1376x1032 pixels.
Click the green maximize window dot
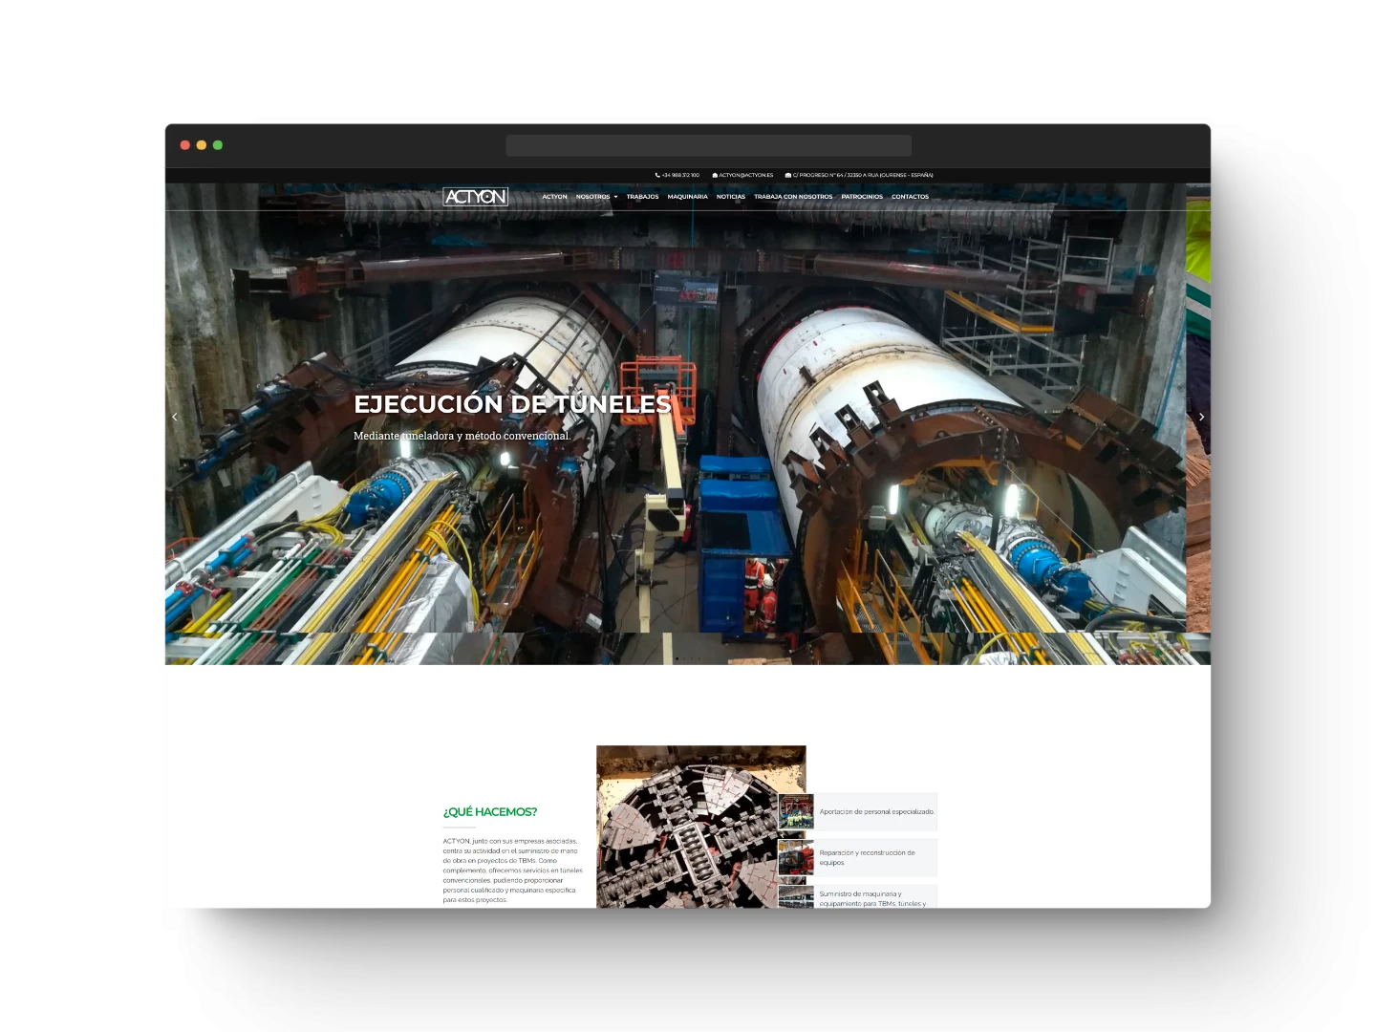(x=218, y=145)
